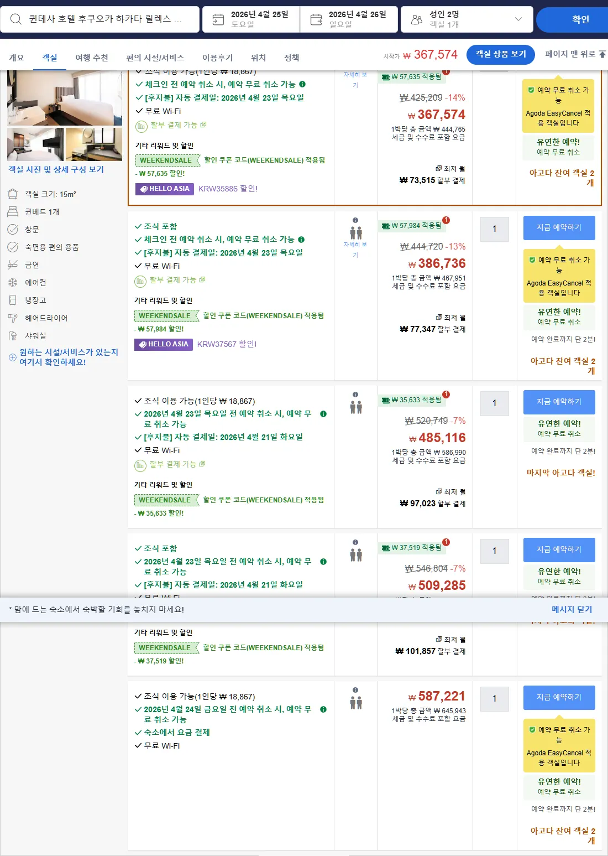This screenshot has height=856, width=608.
Task: Open the check-in calendar icon for 4월 25일
Action: pyautogui.click(x=218, y=20)
